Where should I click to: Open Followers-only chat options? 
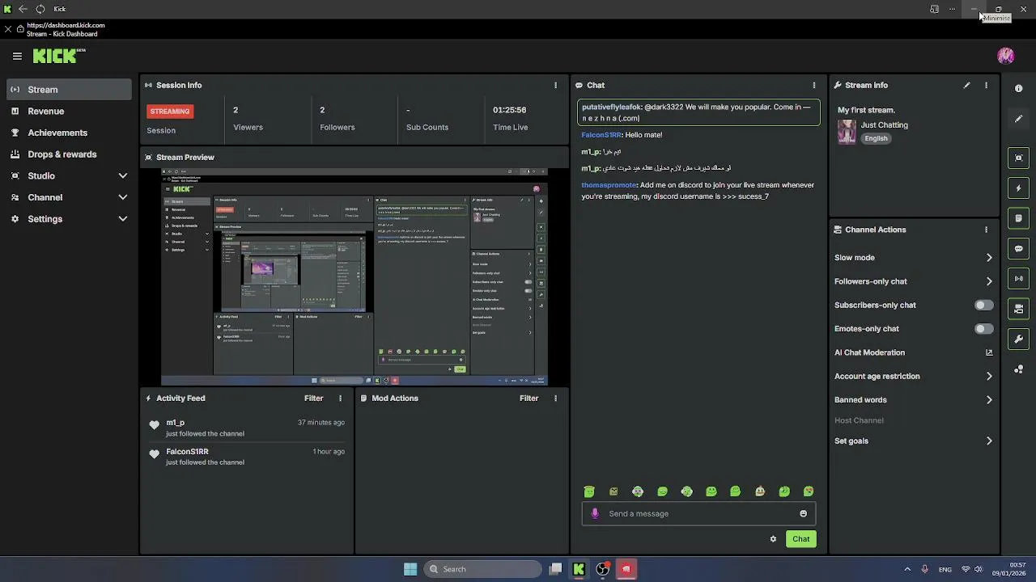(x=913, y=281)
